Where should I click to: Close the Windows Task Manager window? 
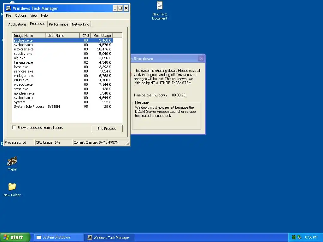tap(126, 8)
